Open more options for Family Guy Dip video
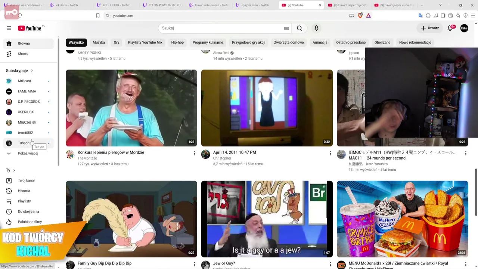 tap(195, 264)
